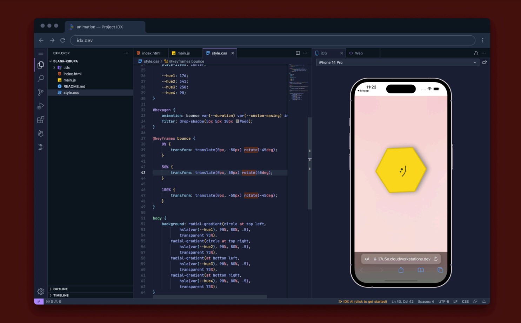The height and width of the screenshot is (323, 521).
Task: Open the IDX panel icon in activity bar
Action: pyautogui.click(x=41, y=147)
